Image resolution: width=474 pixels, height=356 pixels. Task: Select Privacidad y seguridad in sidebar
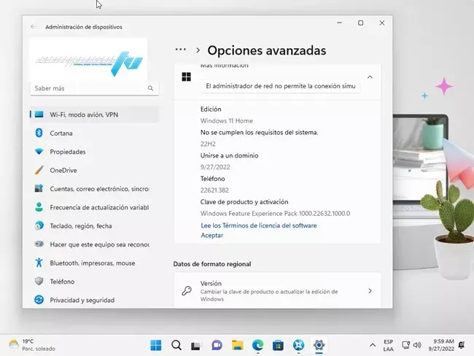coord(94,300)
